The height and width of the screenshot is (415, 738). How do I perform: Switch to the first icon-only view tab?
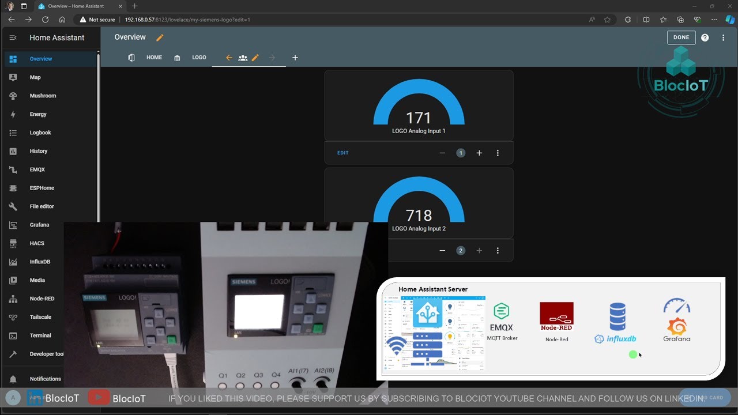[x=131, y=58]
